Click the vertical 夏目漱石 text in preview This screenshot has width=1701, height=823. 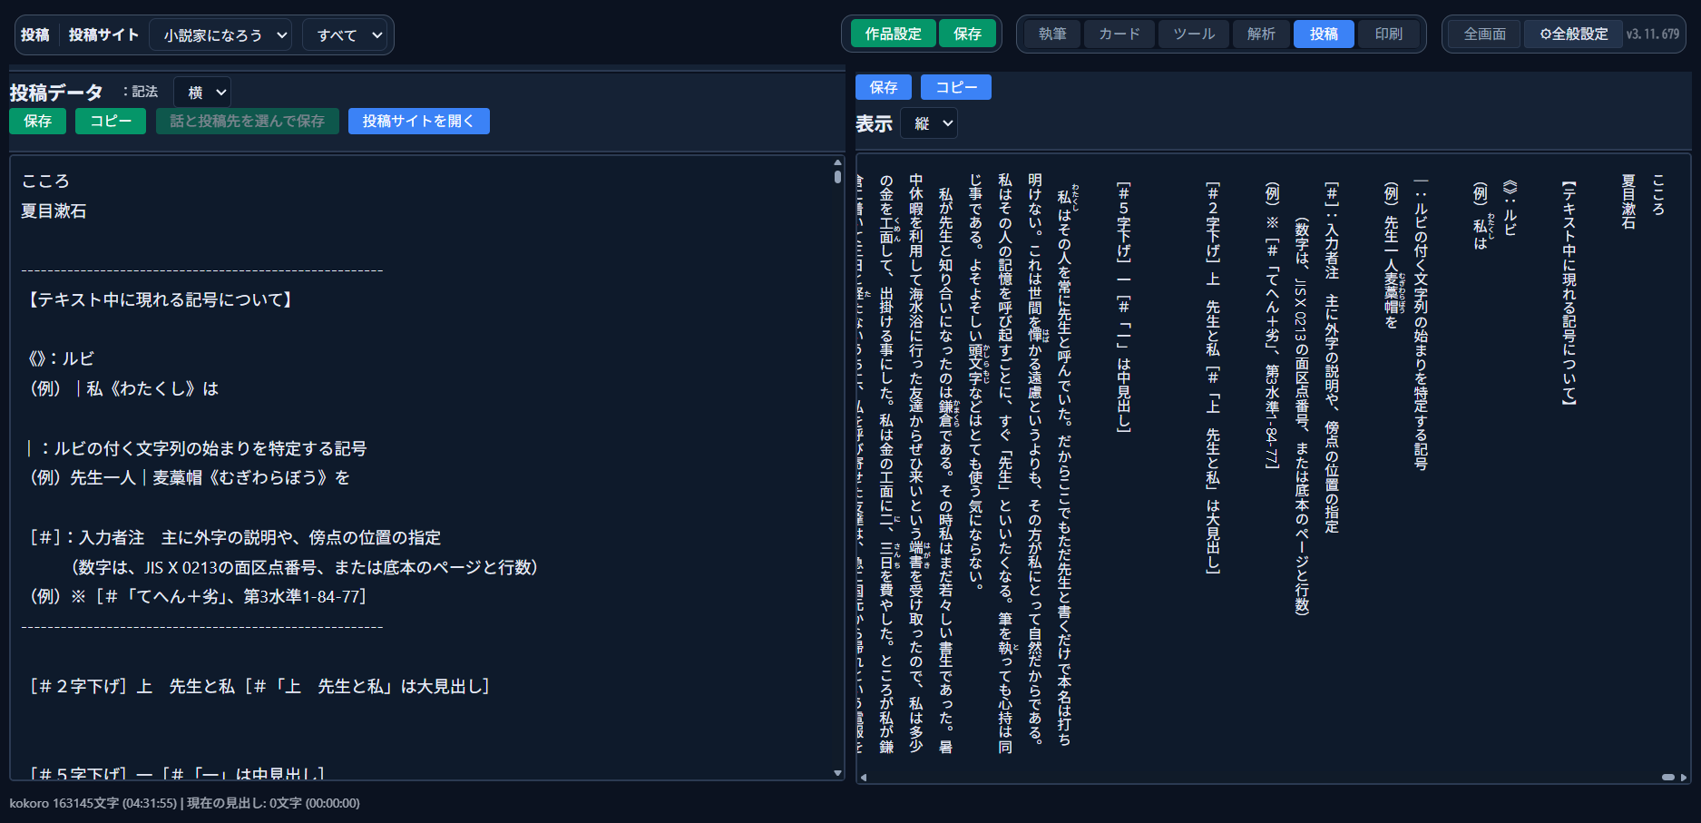click(x=1628, y=201)
